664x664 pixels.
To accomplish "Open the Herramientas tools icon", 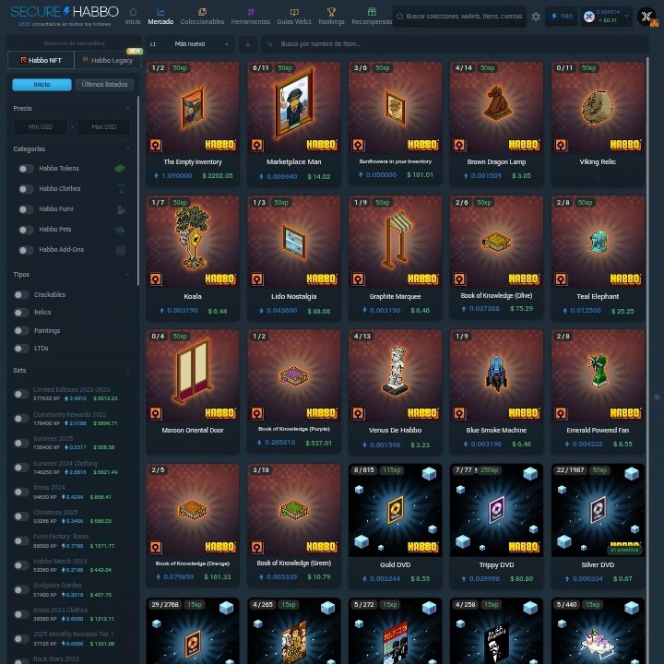I will click(251, 12).
